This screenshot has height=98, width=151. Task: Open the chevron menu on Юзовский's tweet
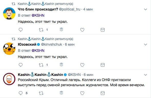click(145, 45)
